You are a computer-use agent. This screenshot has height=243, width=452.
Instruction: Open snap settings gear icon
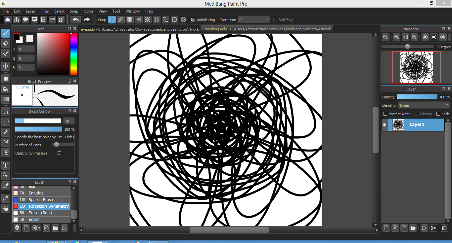[184, 20]
